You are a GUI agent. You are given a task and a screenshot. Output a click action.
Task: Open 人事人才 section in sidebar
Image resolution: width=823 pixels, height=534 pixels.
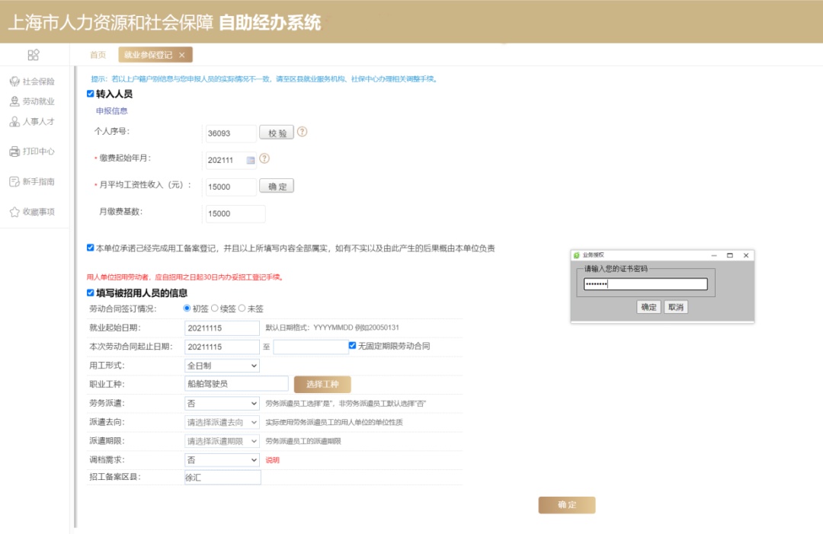(32, 122)
